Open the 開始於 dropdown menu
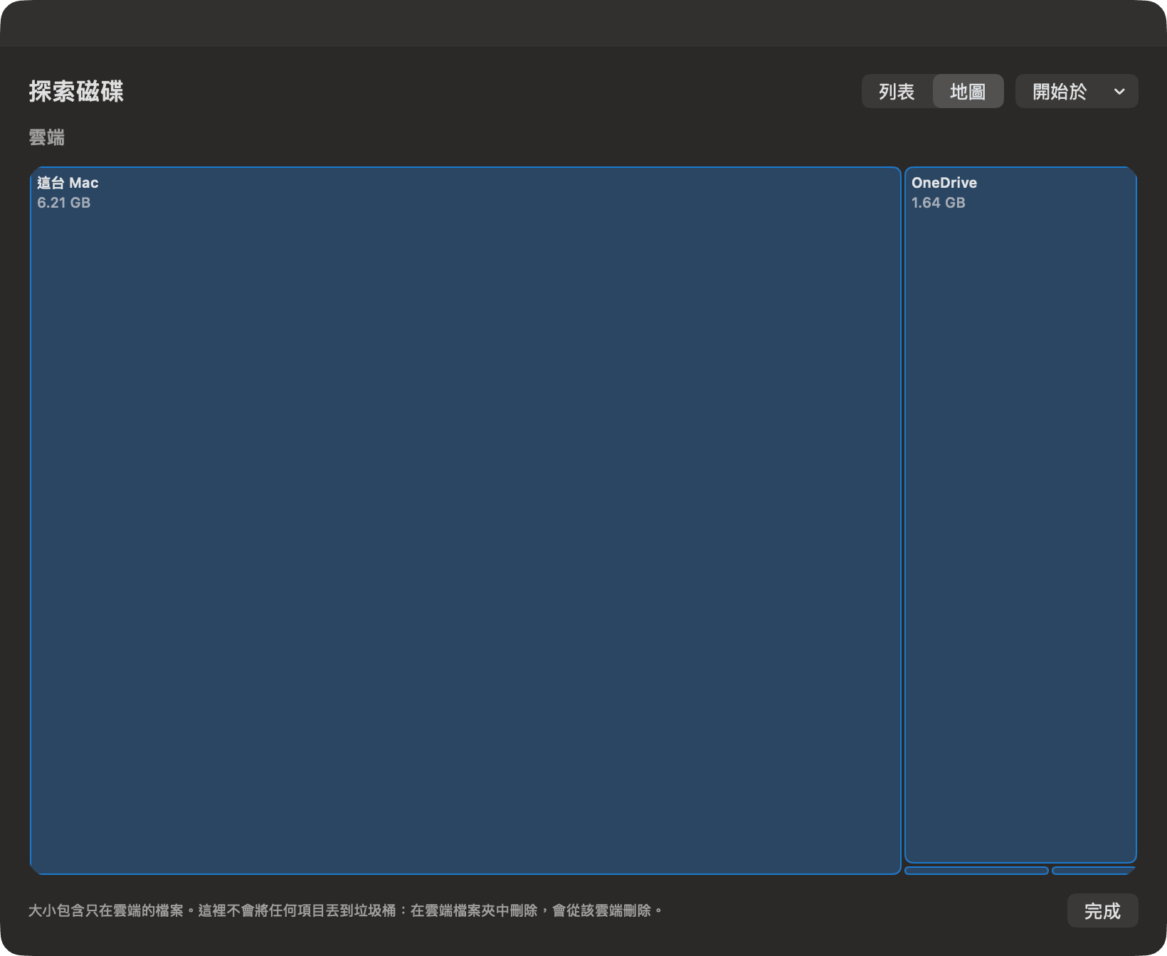 coord(1077,92)
